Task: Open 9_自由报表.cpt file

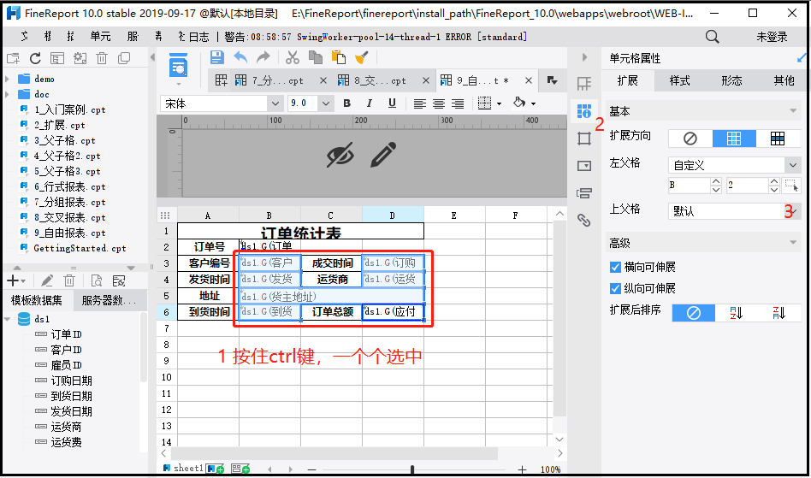Action: 69,233
